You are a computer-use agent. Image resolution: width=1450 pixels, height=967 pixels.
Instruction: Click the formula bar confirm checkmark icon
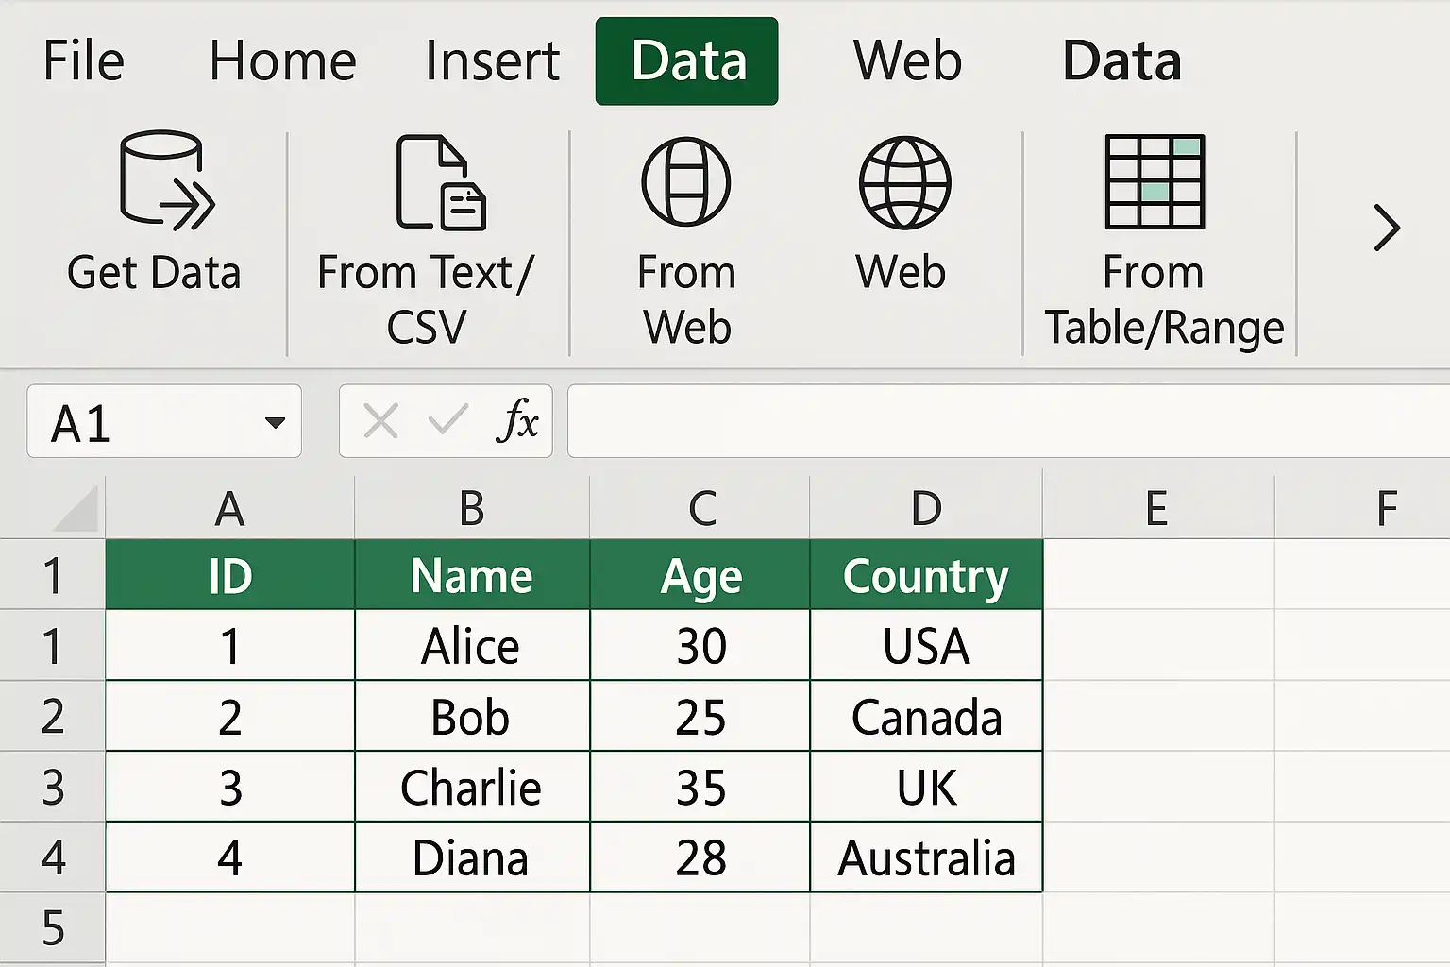click(x=447, y=419)
